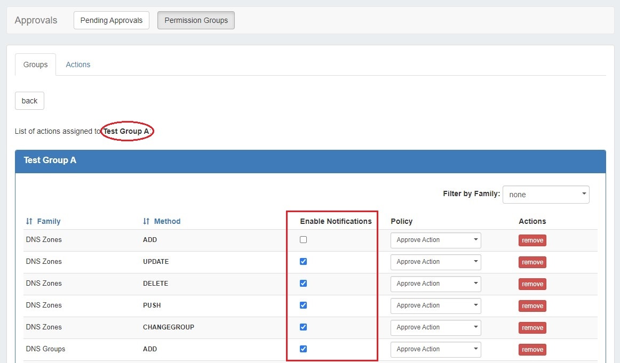
Task: Open the Filter by Family dropdown
Action: (x=545, y=195)
